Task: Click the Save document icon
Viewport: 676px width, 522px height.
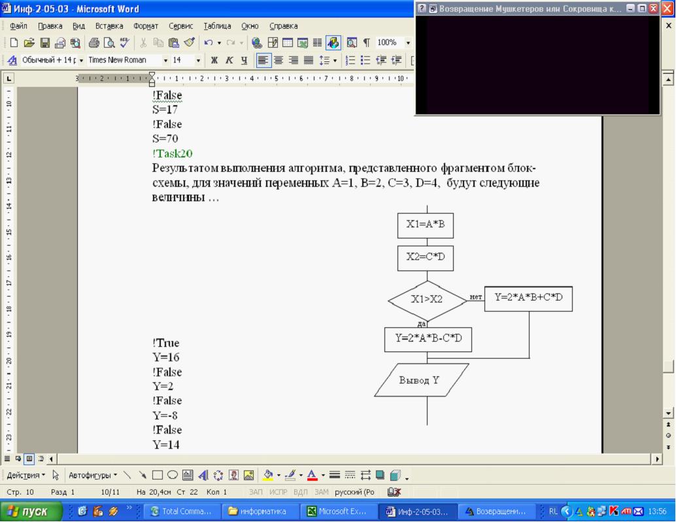Action: 45,43
